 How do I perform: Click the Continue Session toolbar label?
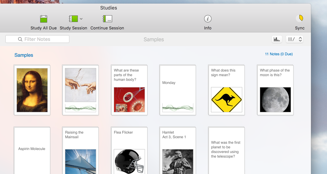tap(107, 28)
